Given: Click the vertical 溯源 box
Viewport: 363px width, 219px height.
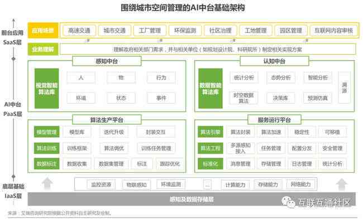Looking at the screenshot, I should pos(344,87).
